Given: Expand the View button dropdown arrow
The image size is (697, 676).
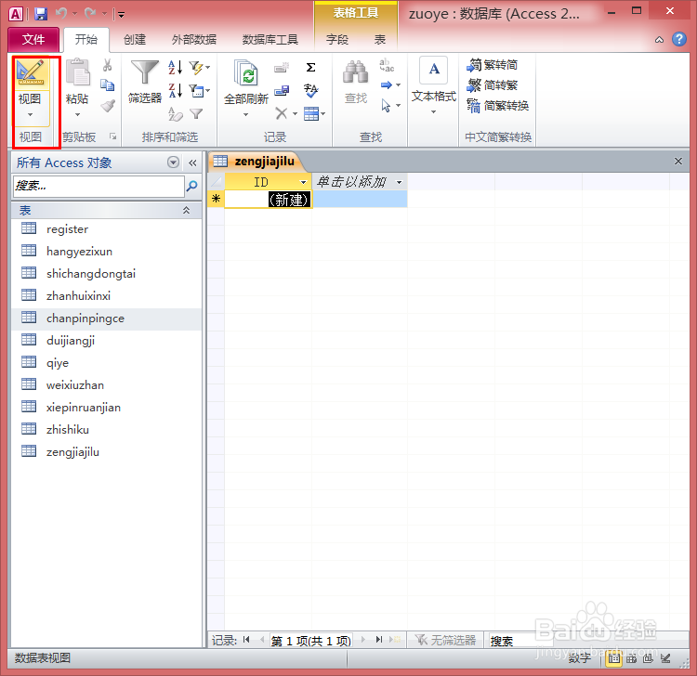Looking at the screenshot, I should 31,114.
